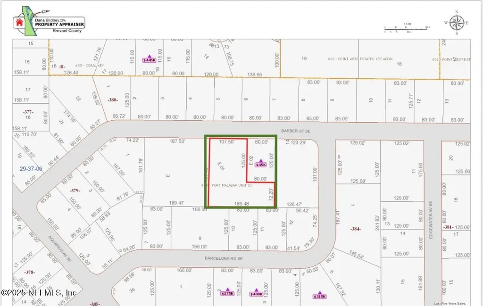This screenshot has width=483, height=306.
Task: Click block number -380-
Action: pos(112,100)
